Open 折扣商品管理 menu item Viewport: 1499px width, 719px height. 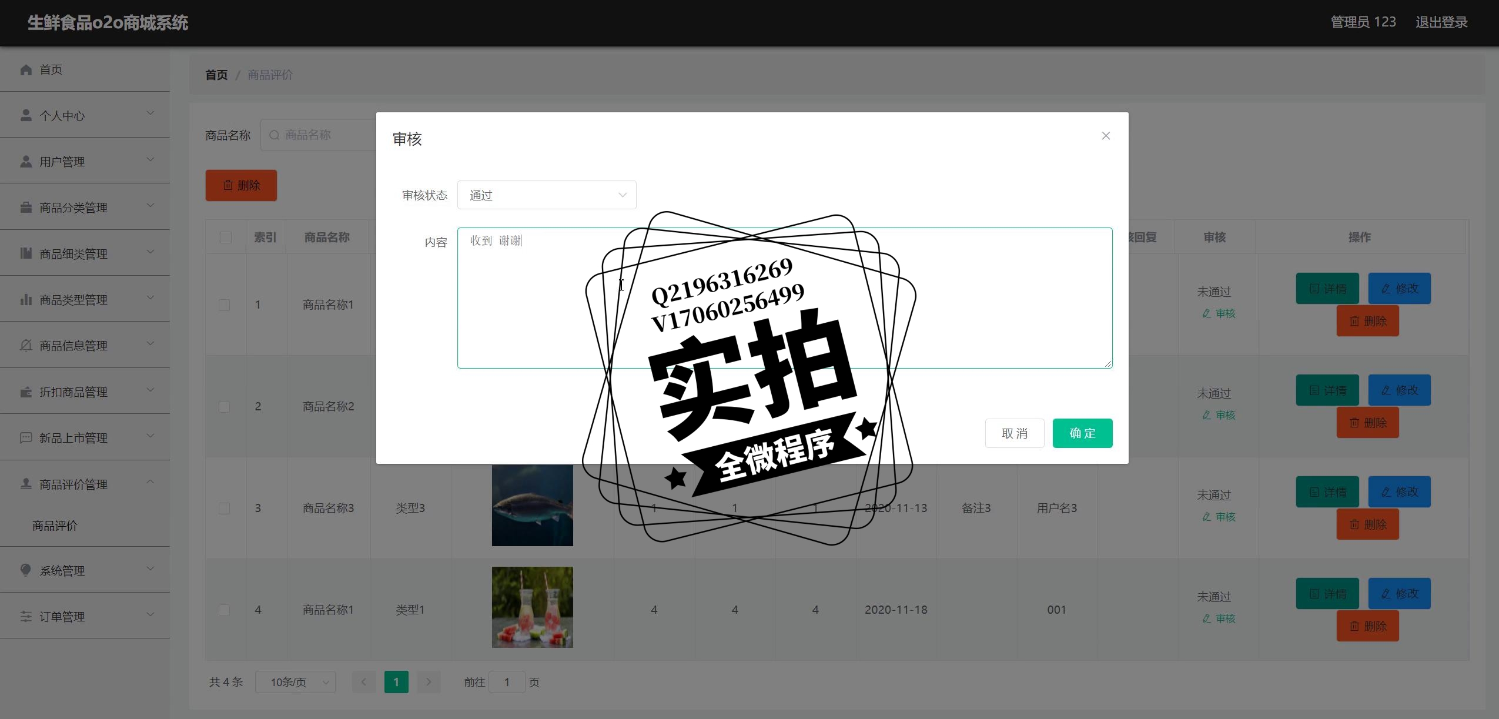tap(85, 392)
